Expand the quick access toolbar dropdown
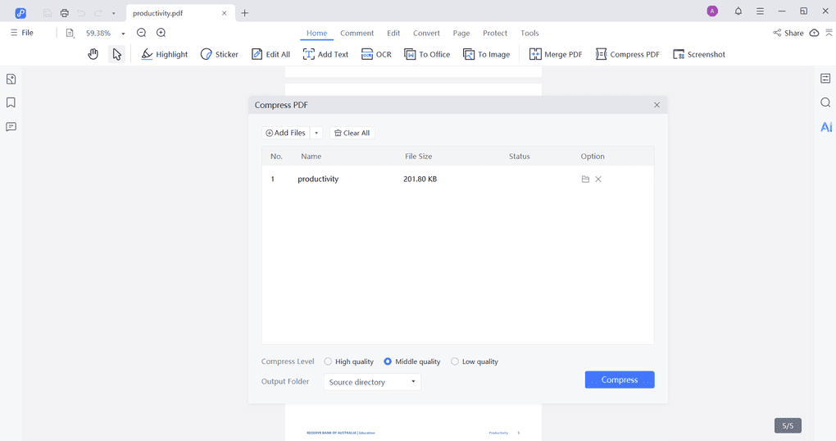Screen dimensions: 836x441 [x=114, y=13]
